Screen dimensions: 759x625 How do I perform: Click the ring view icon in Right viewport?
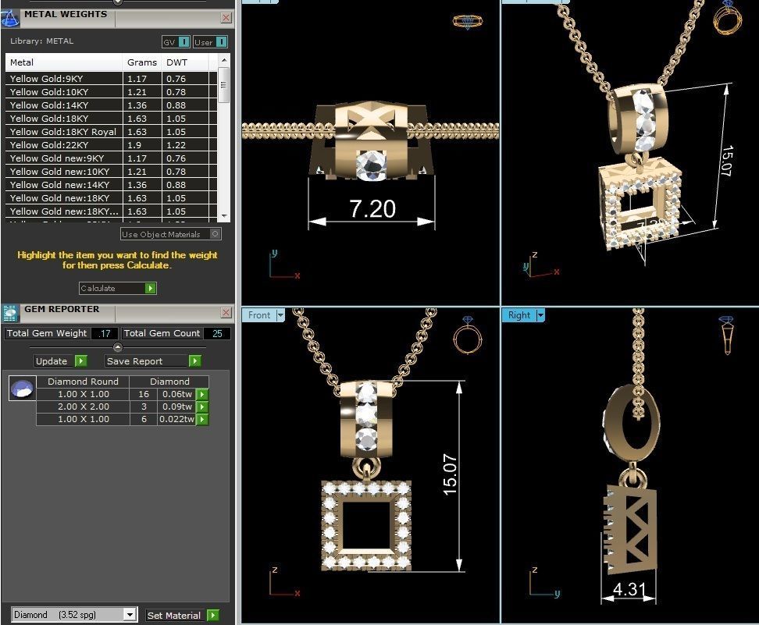[726, 335]
